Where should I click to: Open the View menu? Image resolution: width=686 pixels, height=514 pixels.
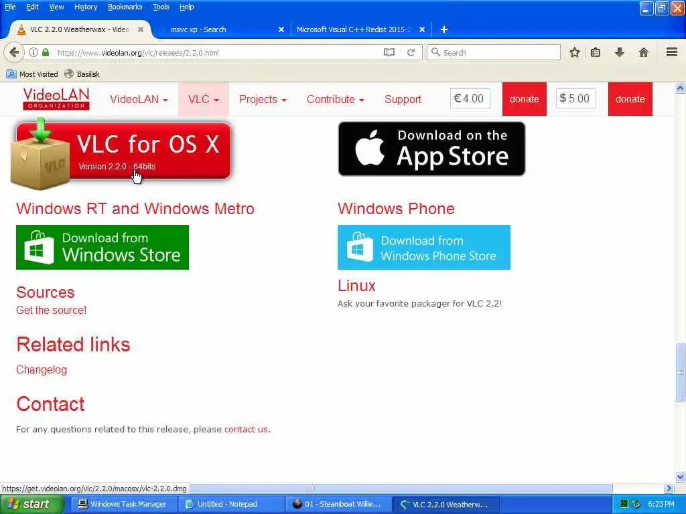tap(56, 7)
